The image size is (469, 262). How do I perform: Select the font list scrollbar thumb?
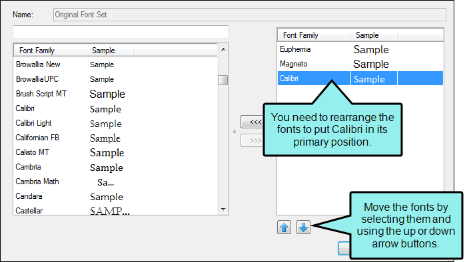223,80
